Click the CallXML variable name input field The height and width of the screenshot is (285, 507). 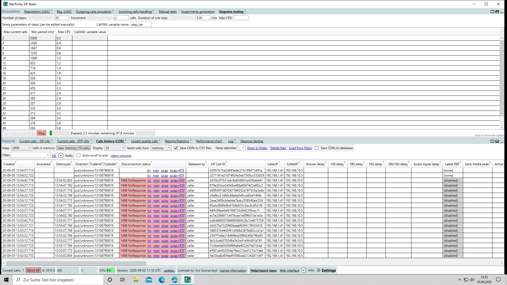141,25
